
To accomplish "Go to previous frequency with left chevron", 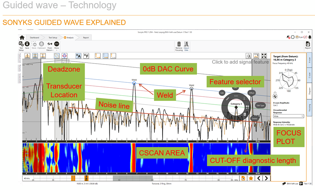I will [259, 178].
